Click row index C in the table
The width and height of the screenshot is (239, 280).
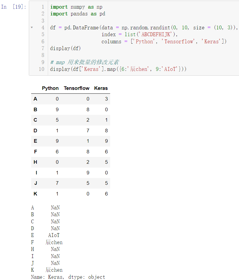tap(35, 120)
